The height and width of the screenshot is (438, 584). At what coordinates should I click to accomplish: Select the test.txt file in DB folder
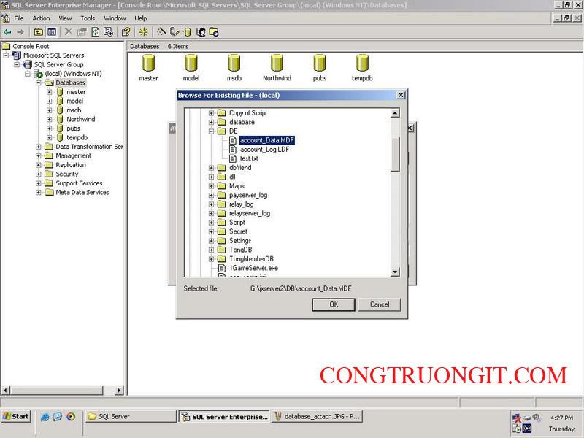tap(249, 158)
